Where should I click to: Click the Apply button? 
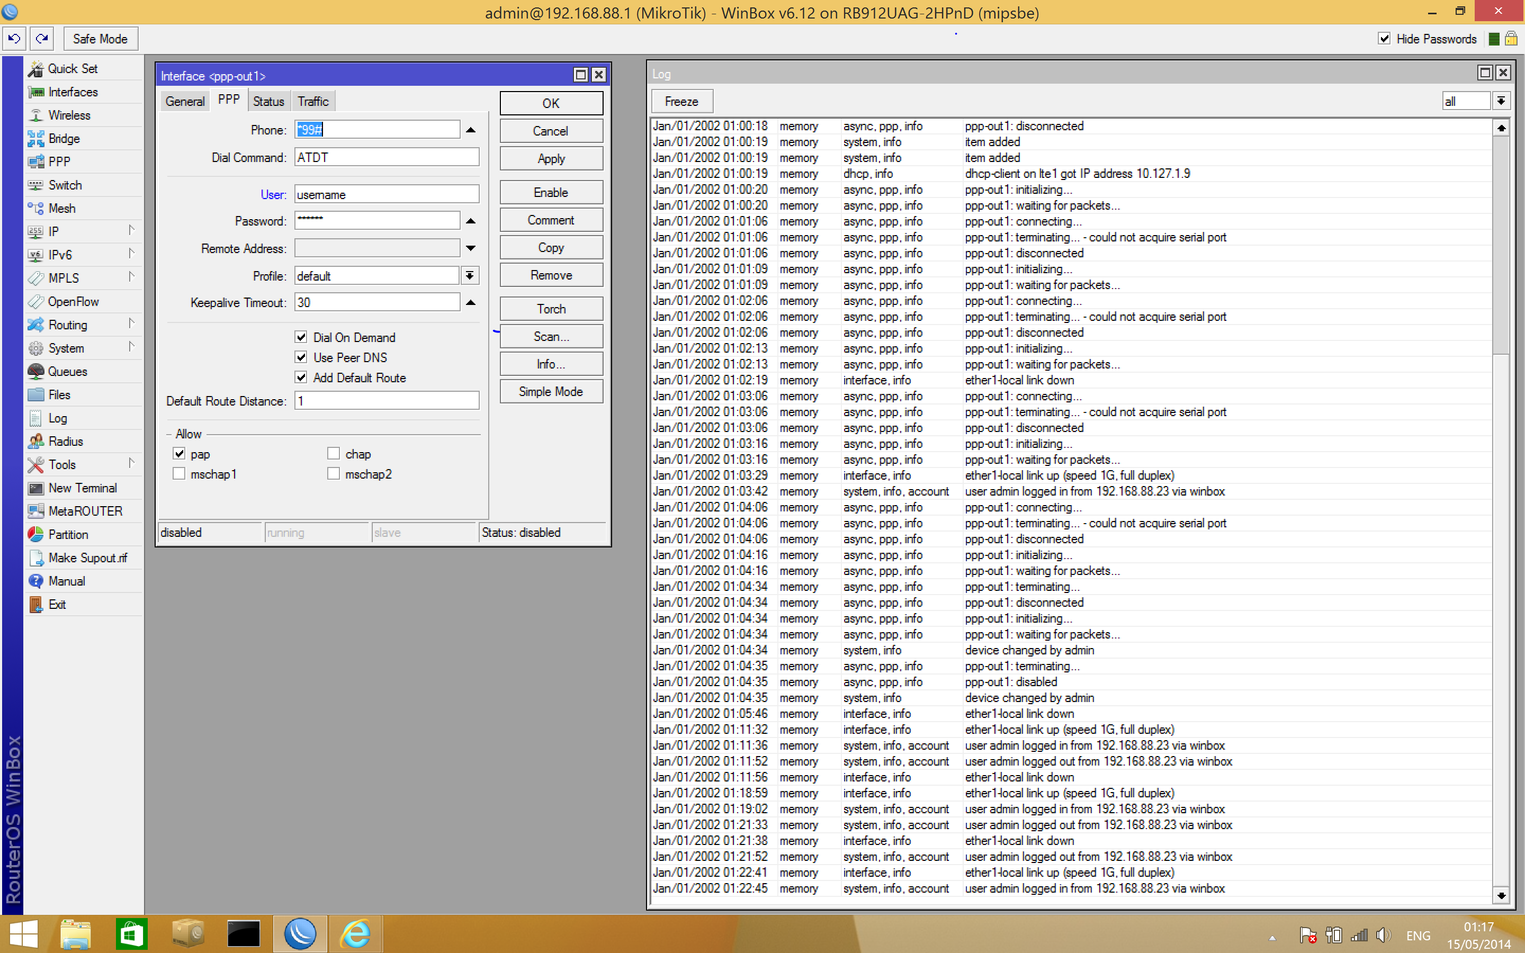tap(551, 159)
